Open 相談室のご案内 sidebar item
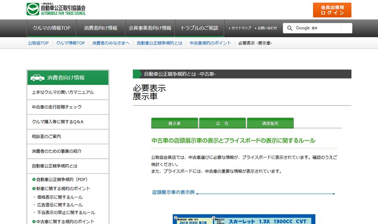This screenshot has width=378, height=224. click(x=68, y=136)
